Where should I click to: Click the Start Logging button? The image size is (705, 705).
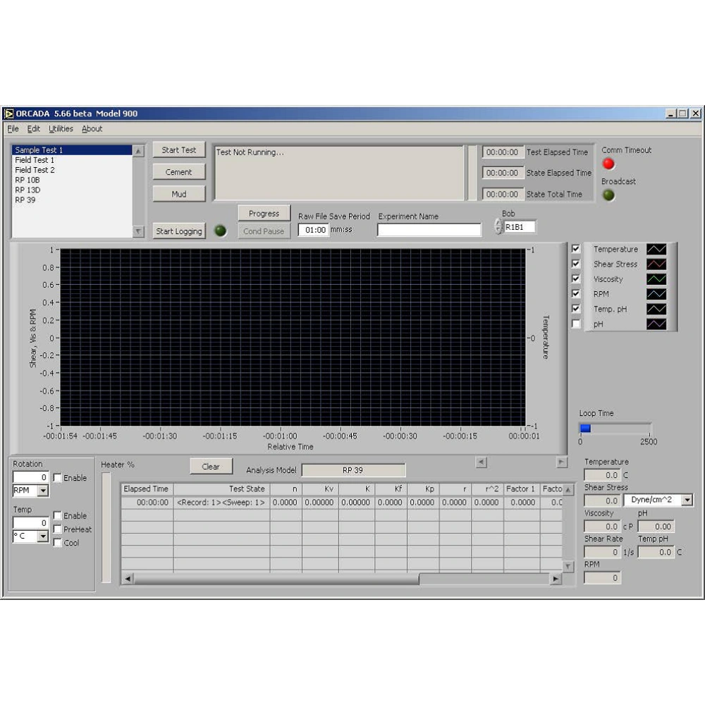coord(179,231)
